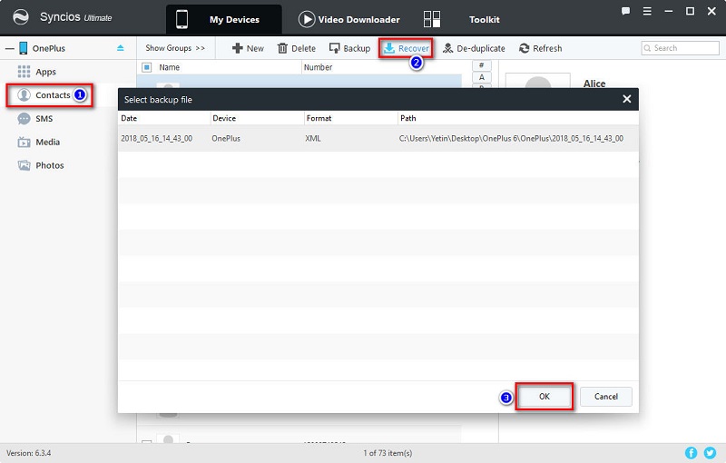The width and height of the screenshot is (726, 463).
Task: Click the Syncios logo icon
Action: click(20, 17)
